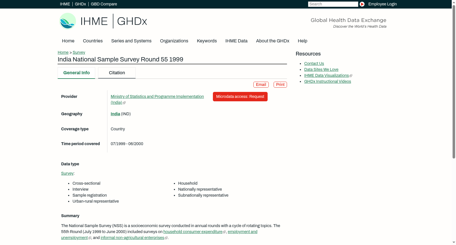
Task: Go to Home menu item
Action: tap(68, 41)
